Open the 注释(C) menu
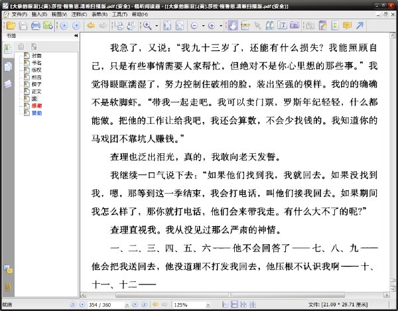 (79, 15)
